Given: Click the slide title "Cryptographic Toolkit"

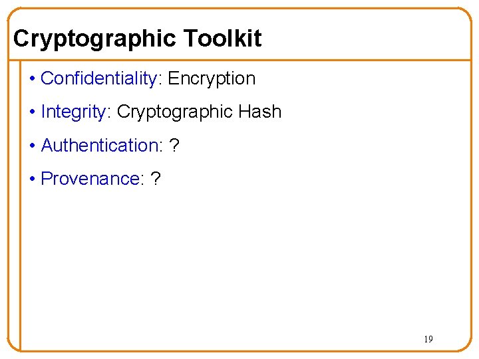Looking at the screenshot, I should click(x=138, y=39).
